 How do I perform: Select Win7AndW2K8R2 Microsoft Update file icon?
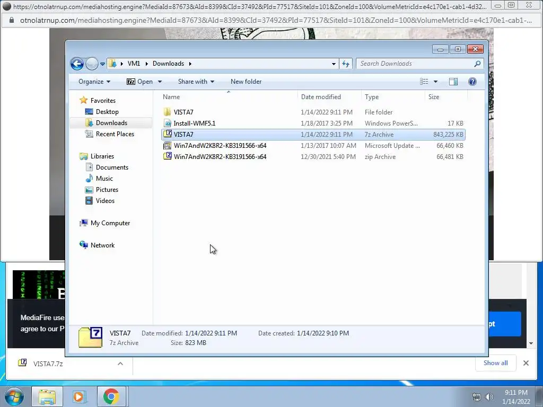(x=167, y=145)
